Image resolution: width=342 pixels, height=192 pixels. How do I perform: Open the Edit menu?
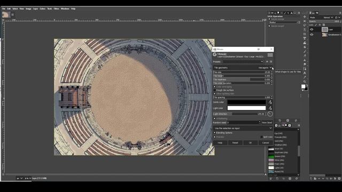pyautogui.click(x=9, y=9)
